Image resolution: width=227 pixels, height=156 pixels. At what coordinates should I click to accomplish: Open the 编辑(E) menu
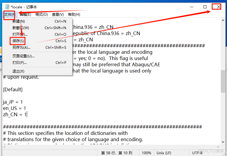click(x=25, y=15)
